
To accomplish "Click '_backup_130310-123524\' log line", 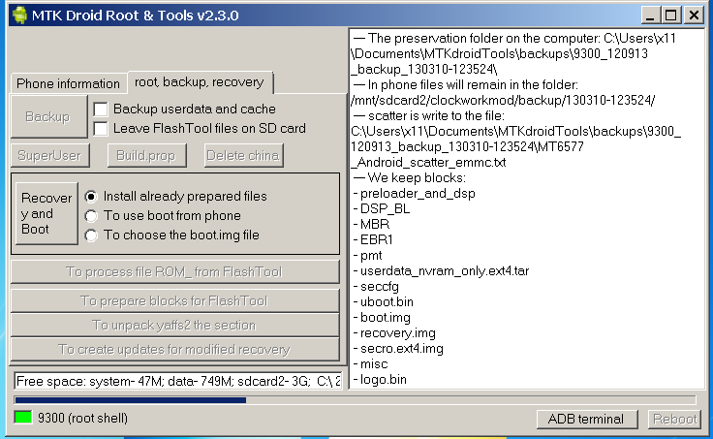I will [x=424, y=69].
